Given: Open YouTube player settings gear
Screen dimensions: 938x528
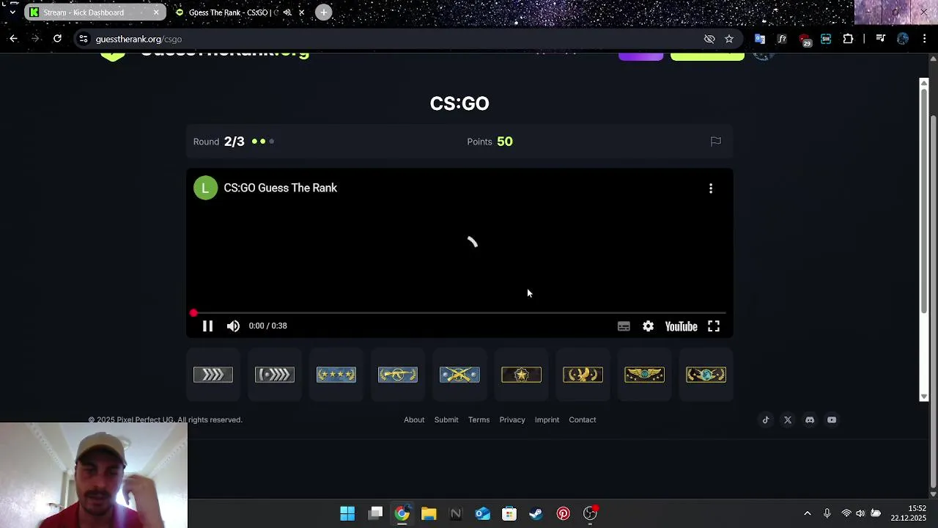Looking at the screenshot, I should pos(648,326).
